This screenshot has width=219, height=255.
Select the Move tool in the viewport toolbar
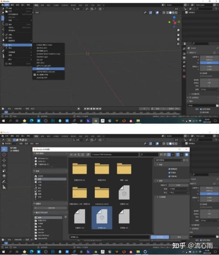coord(4,160)
